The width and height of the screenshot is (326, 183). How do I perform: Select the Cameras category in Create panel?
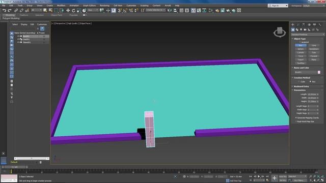click(305, 30)
